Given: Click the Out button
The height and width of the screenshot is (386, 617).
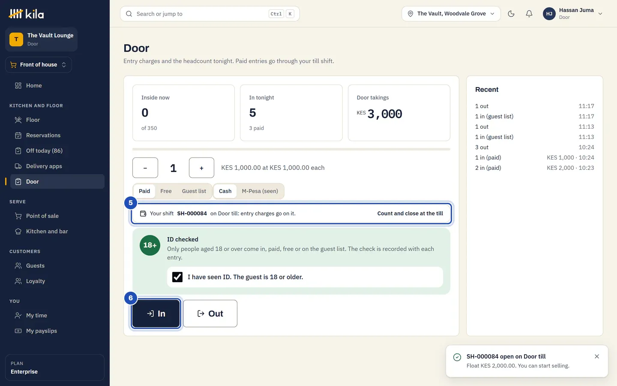Looking at the screenshot, I should point(210,314).
